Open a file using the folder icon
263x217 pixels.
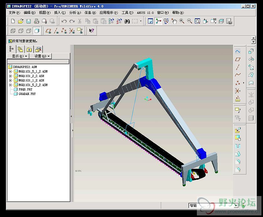pyautogui.click(x=20, y=21)
